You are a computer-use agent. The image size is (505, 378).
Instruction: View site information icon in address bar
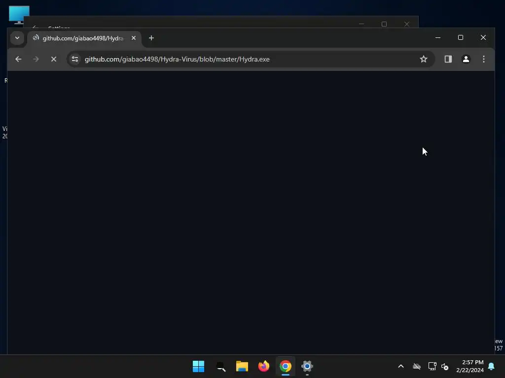(x=75, y=59)
